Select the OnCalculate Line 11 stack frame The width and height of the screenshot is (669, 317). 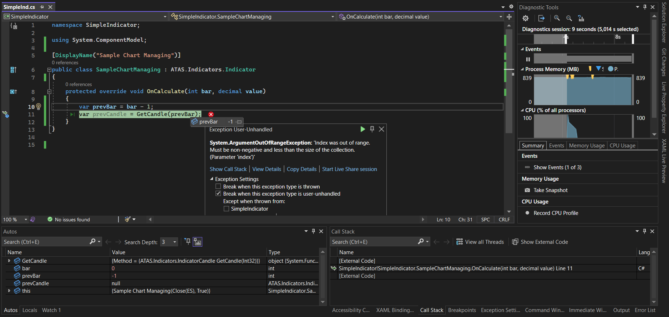(455, 268)
